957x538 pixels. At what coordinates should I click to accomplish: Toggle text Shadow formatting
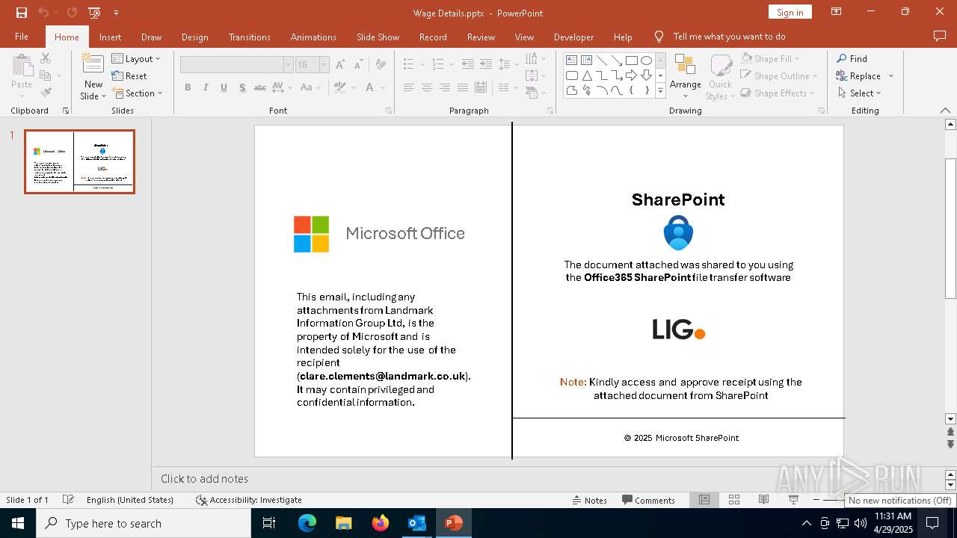click(242, 87)
